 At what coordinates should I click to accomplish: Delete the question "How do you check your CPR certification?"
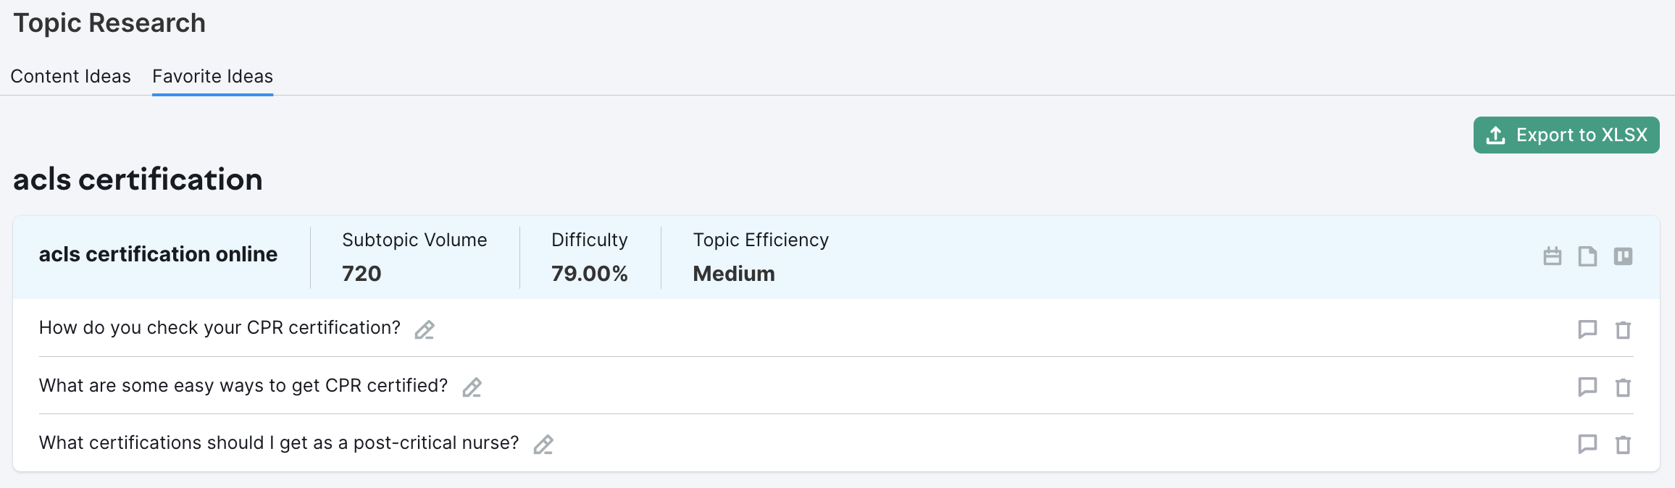[1623, 329]
